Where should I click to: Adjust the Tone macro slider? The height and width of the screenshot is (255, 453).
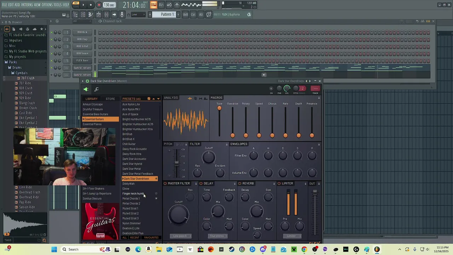pyautogui.click(x=219, y=108)
